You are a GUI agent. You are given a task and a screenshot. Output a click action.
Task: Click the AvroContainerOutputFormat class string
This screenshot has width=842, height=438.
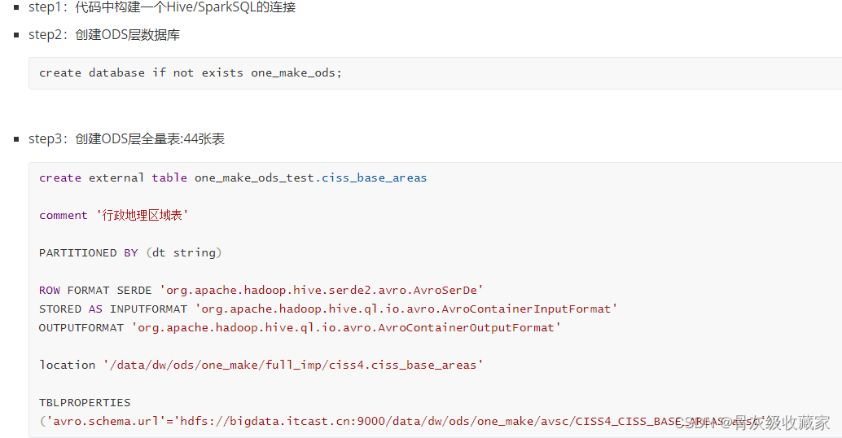coord(346,328)
